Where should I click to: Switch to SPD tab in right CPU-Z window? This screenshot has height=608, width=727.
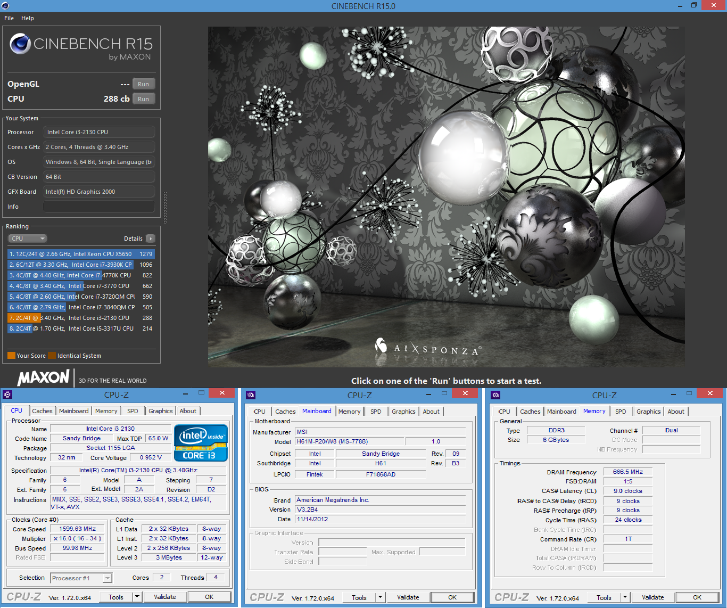[621, 412]
